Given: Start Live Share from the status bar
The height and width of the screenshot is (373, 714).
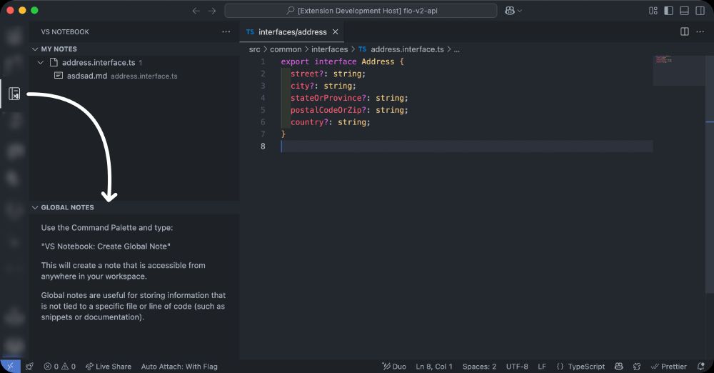Looking at the screenshot, I should [109, 366].
